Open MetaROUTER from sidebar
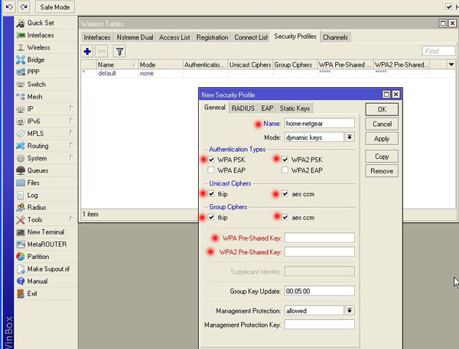This screenshot has width=459, height=349. click(x=47, y=244)
